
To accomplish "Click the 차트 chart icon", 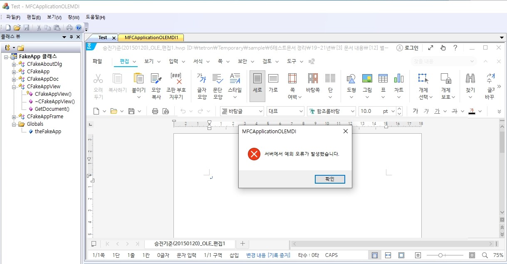I will 399,78.
